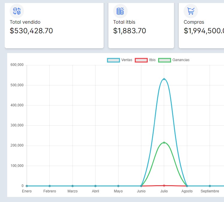Toggle the Ventas series legend label

(127, 60)
